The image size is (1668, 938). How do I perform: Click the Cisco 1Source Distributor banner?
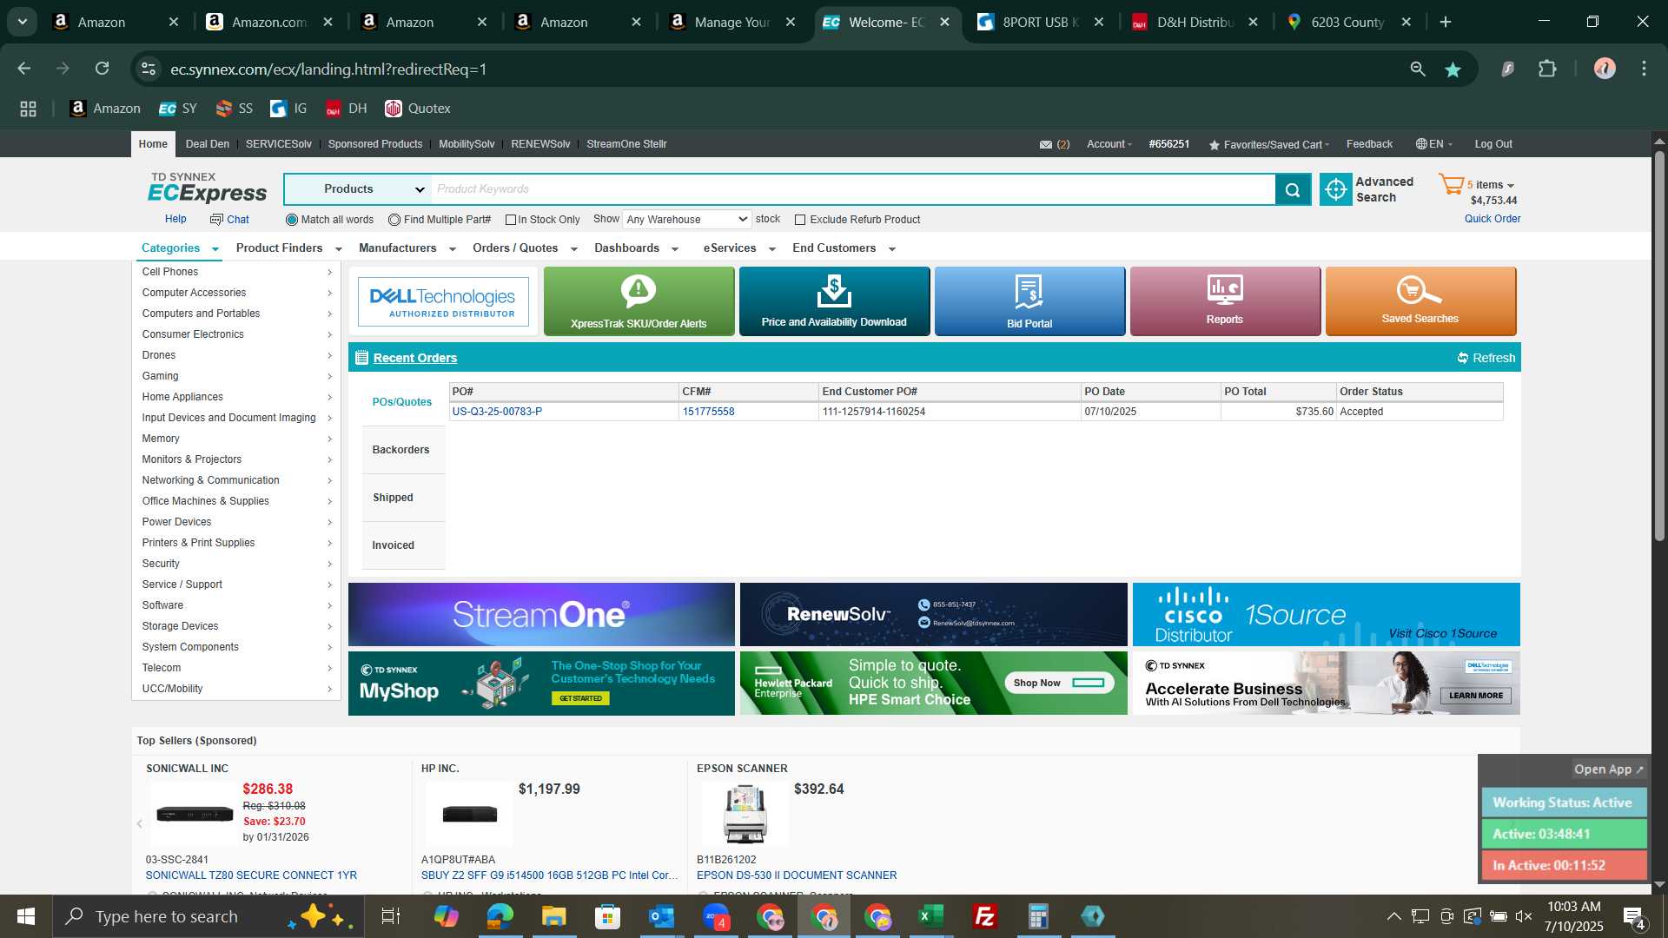(x=1327, y=614)
